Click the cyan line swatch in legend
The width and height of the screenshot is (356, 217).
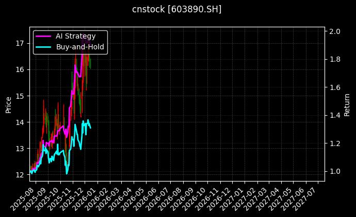coord(44,47)
